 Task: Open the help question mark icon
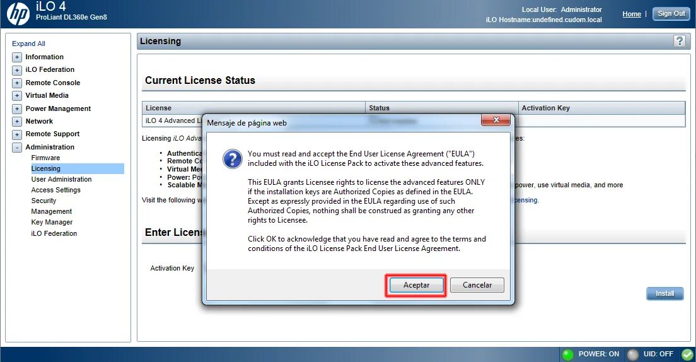click(679, 41)
